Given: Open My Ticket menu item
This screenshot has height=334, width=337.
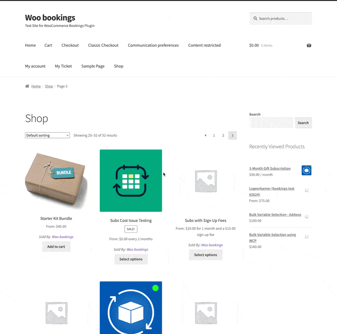Looking at the screenshot, I should [x=64, y=66].
